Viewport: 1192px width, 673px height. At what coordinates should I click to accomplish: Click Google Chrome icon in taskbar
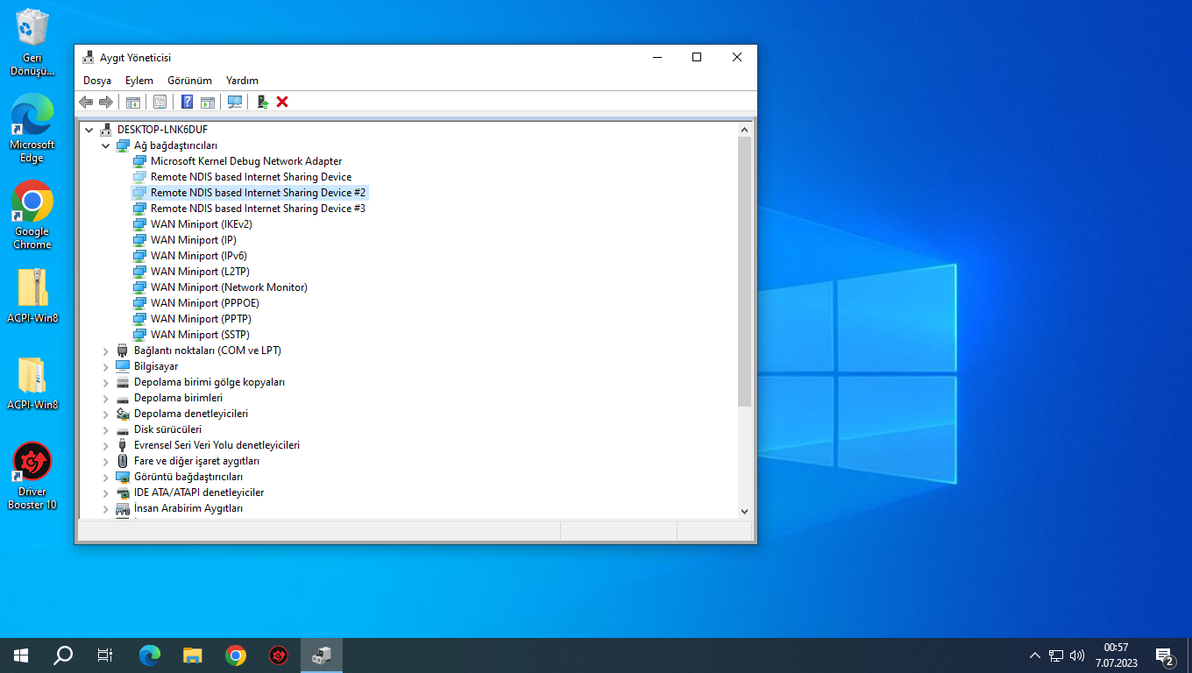coord(235,655)
